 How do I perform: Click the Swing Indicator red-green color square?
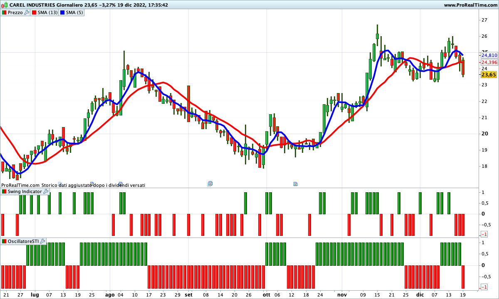click(x=4, y=191)
